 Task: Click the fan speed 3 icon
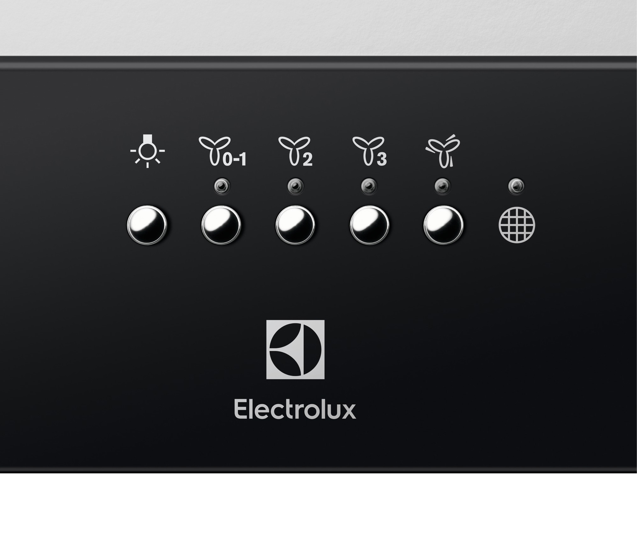[x=369, y=151]
